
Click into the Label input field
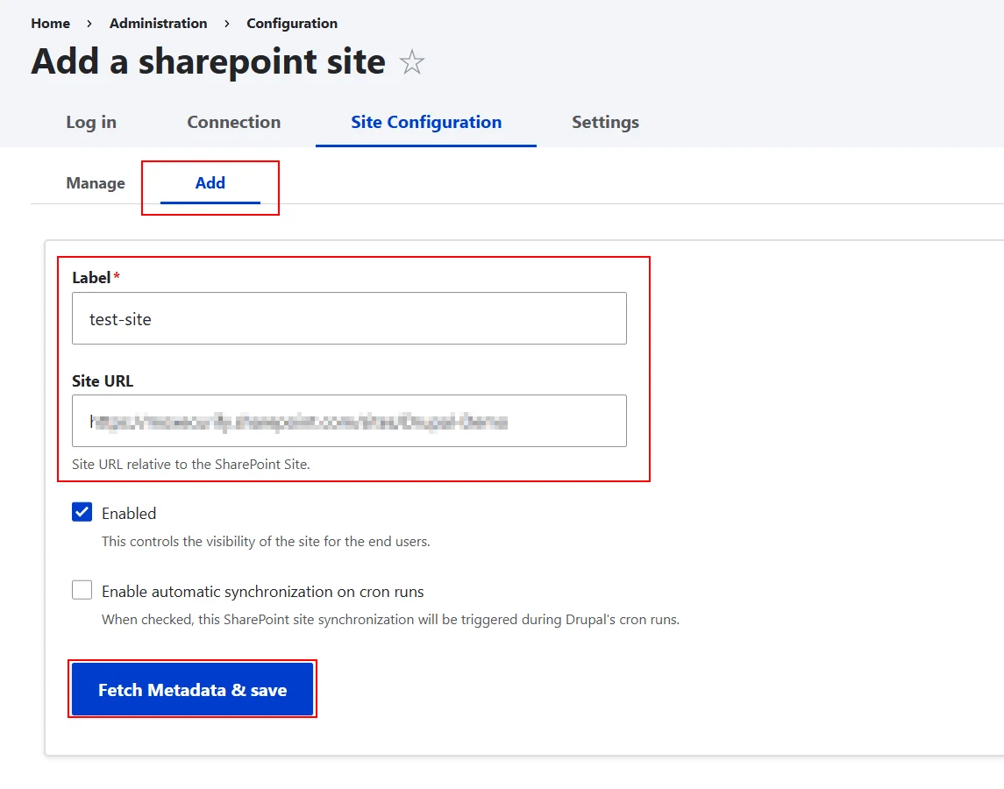tap(349, 318)
